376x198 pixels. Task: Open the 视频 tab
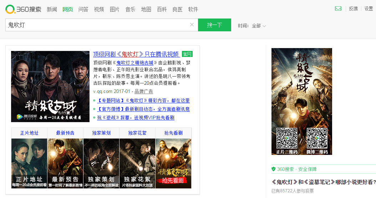coord(99,9)
